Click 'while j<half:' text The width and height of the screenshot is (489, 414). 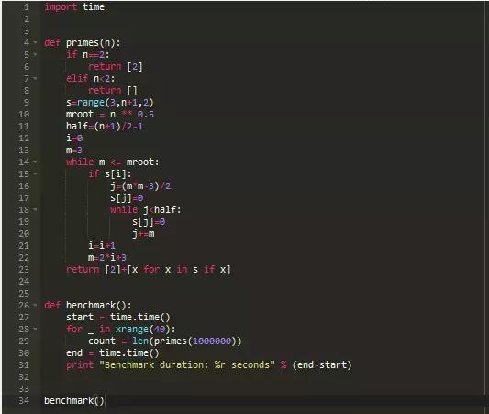[x=146, y=209]
